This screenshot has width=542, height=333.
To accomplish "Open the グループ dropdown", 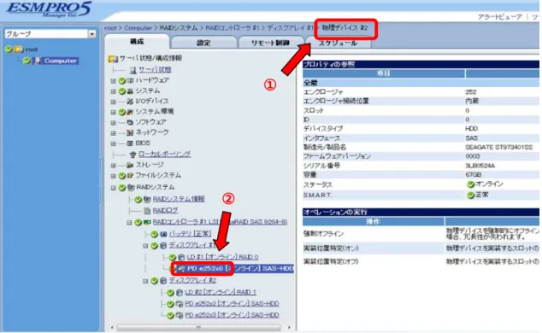I will [91, 34].
